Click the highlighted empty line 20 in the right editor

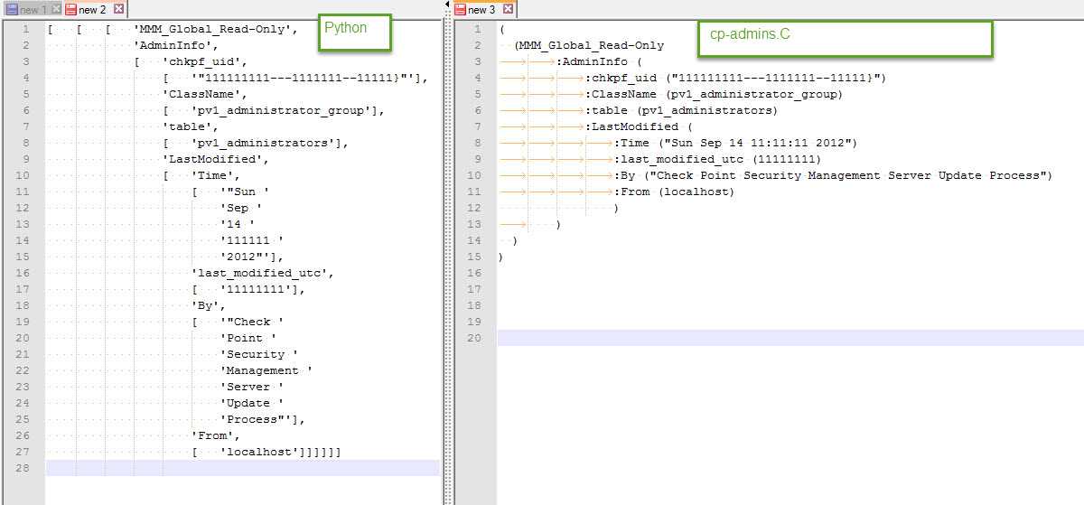click(x=790, y=338)
